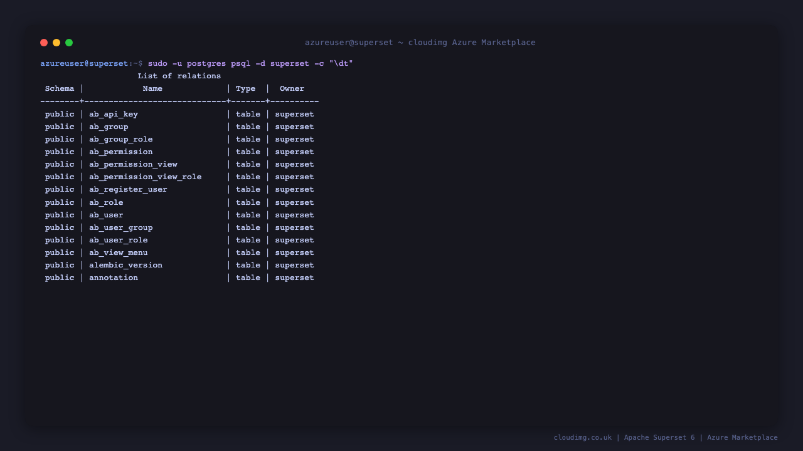Screen dimensions: 803x451
Task: Click 'public' schema in alembic_version row
Action: (x=60, y=265)
